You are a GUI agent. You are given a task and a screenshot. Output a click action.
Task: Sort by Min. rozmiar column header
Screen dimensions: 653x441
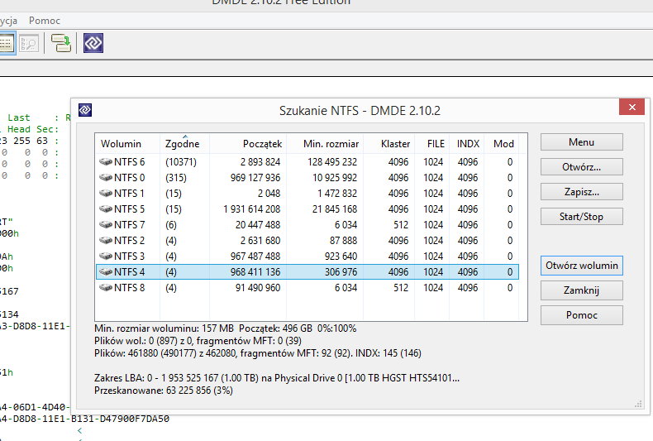point(325,144)
